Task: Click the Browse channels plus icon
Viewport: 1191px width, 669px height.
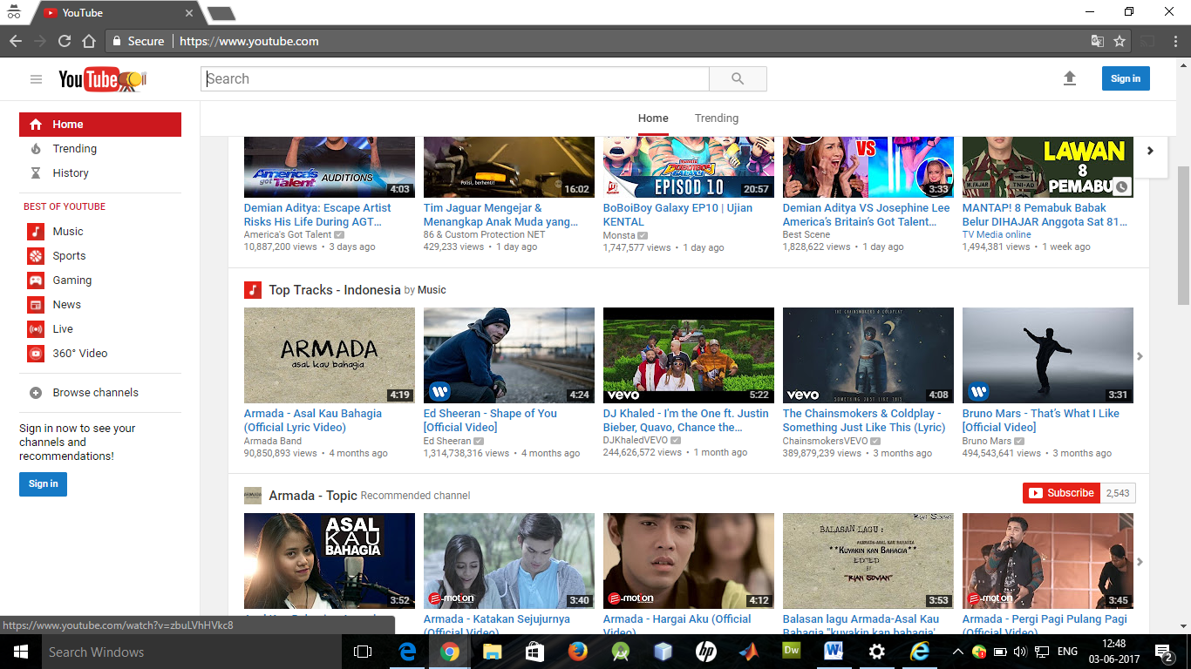Action: (x=36, y=393)
